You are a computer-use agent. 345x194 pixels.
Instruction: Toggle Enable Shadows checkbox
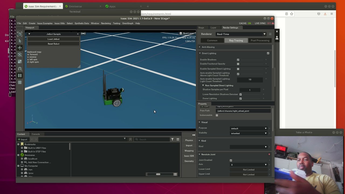(238, 60)
